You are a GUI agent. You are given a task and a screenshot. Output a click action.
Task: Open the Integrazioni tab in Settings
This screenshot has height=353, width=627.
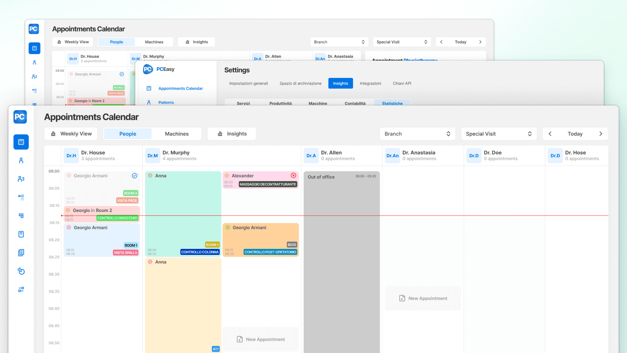[370, 83]
